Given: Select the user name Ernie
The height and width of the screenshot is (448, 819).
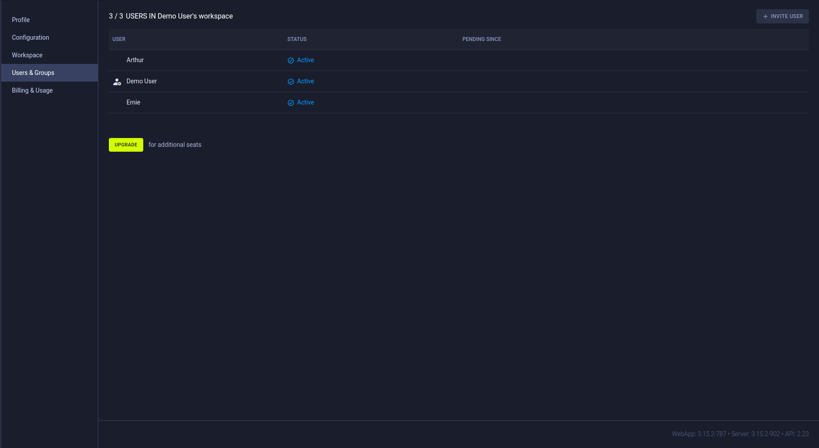Looking at the screenshot, I should (x=133, y=102).
